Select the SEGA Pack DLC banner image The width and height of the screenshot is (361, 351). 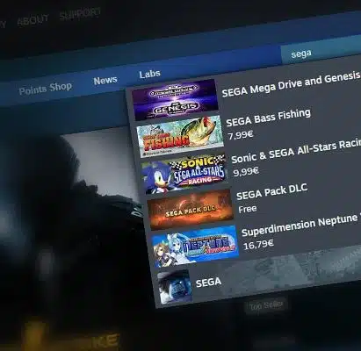(190, 210)
